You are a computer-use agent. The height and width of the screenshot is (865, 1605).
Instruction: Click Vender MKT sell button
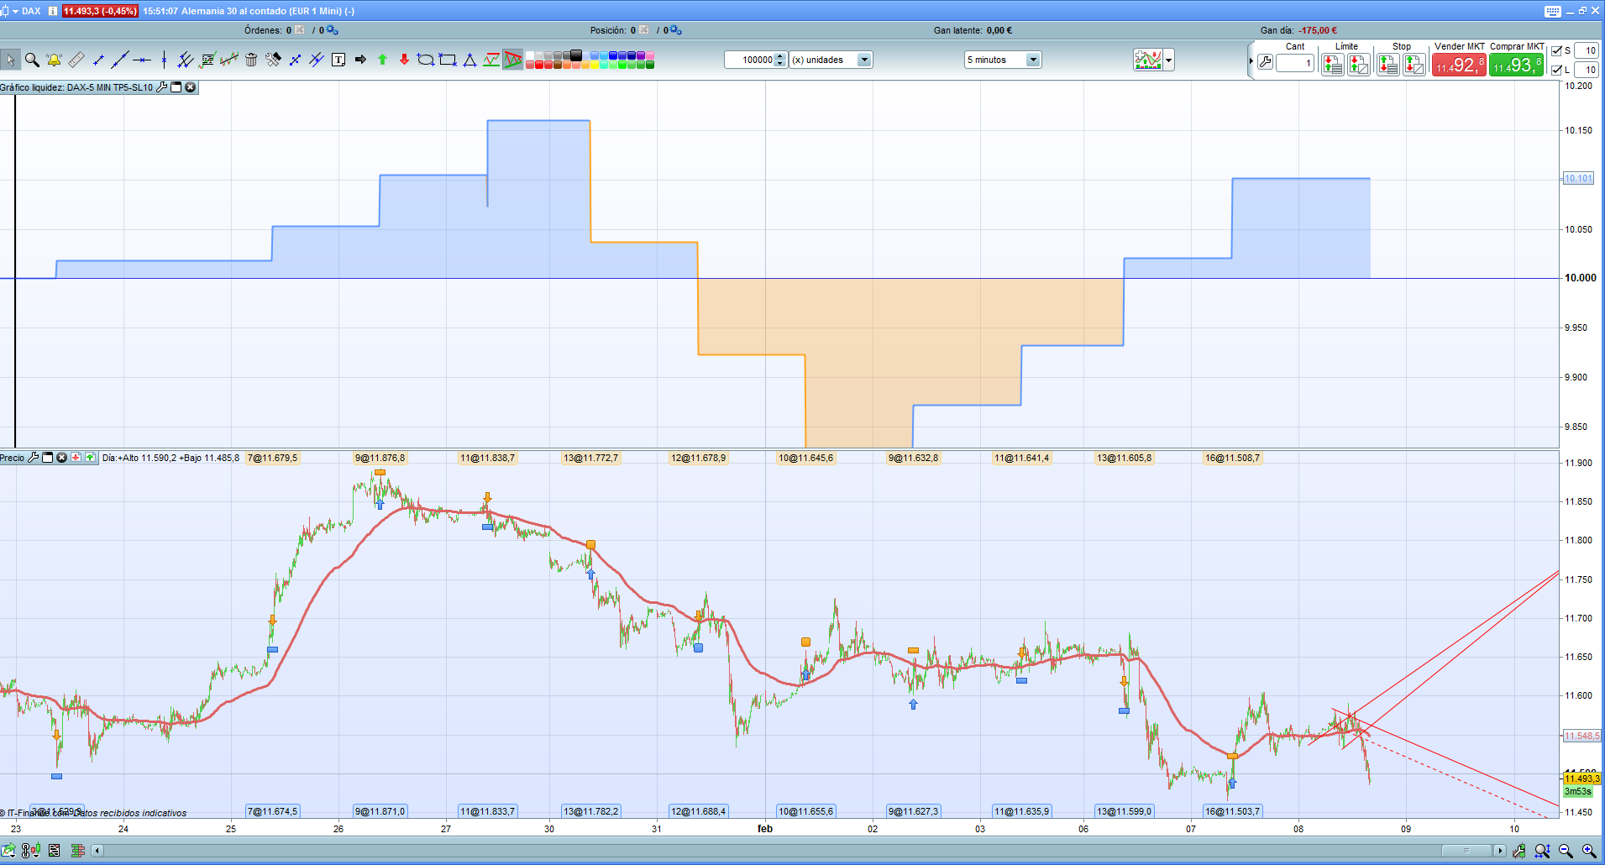tap(1459, 65)
